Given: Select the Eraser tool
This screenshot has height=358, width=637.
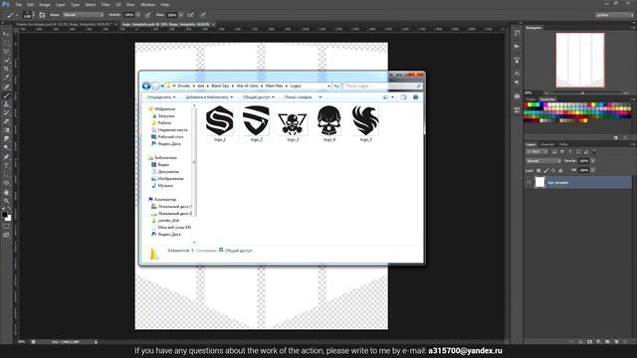Looking at the screenshot, I should (x=6, y=121).
